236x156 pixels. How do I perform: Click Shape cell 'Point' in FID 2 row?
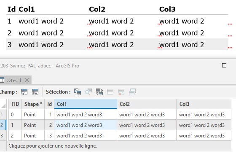33,135
